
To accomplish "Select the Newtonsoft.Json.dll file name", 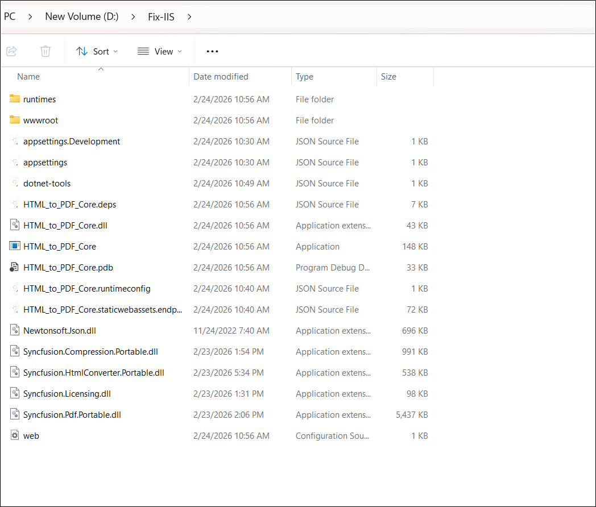I will click(x=60, y=330).
